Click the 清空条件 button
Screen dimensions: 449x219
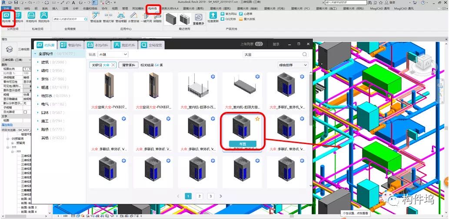[129, 65]
